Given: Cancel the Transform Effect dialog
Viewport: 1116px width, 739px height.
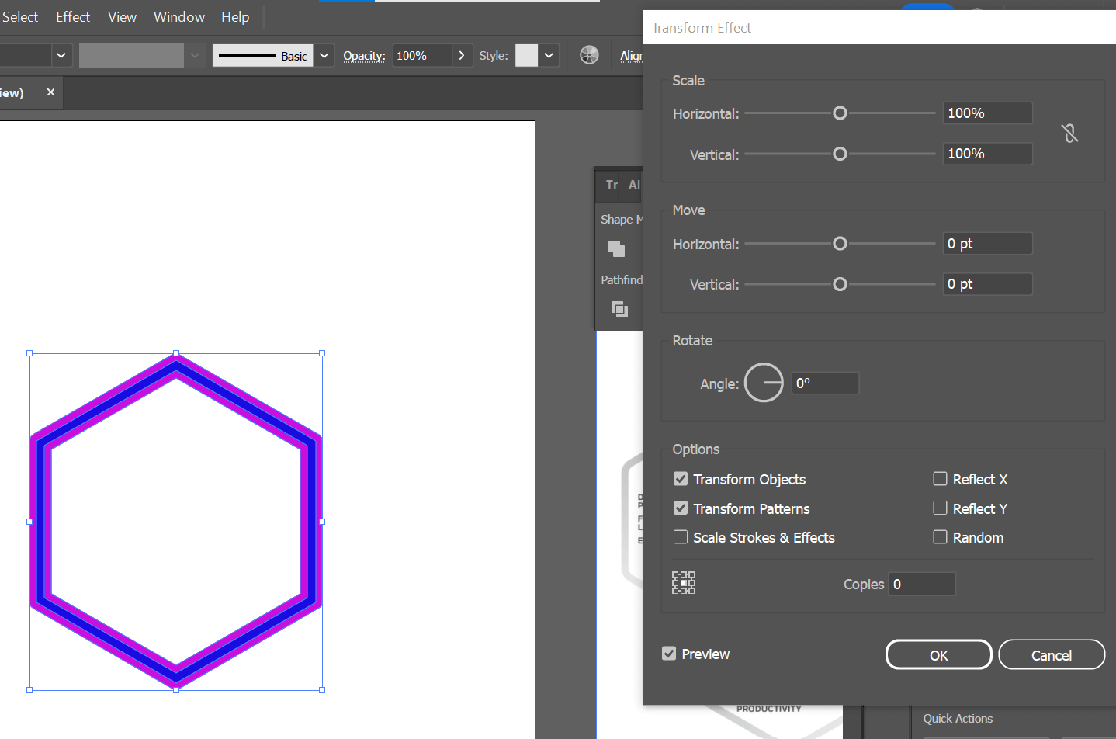Looking at the screenshot, I should pyautogui.click(x=1052, y=654).
